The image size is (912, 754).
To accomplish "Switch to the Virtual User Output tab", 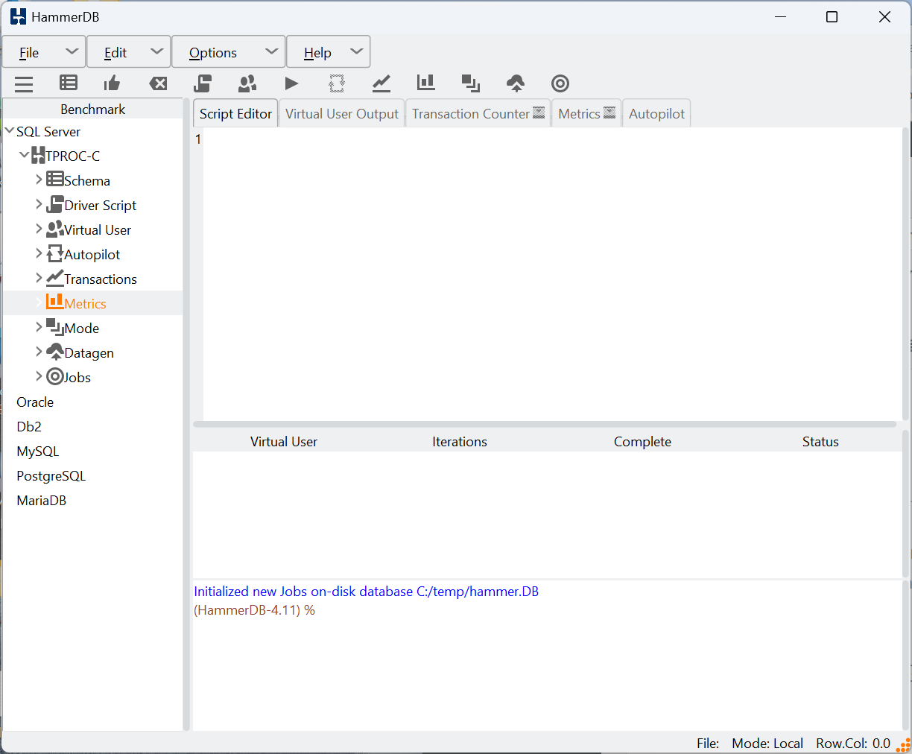I will (342, 113).
